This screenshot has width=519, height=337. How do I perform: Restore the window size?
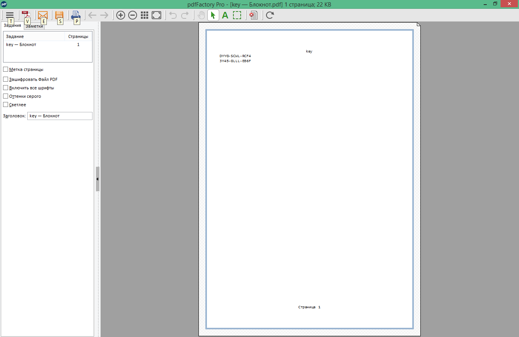pyautogui.click(x=495, y=4)
